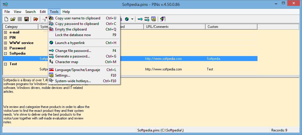Select Generate a password menu entry
The image size is (302, 135).
[84, 56]
